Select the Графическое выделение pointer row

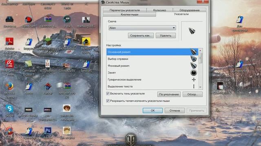(x=152, y=79)
